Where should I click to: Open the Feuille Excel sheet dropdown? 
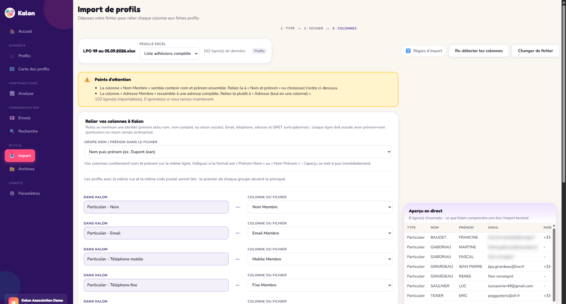point(169,54)
